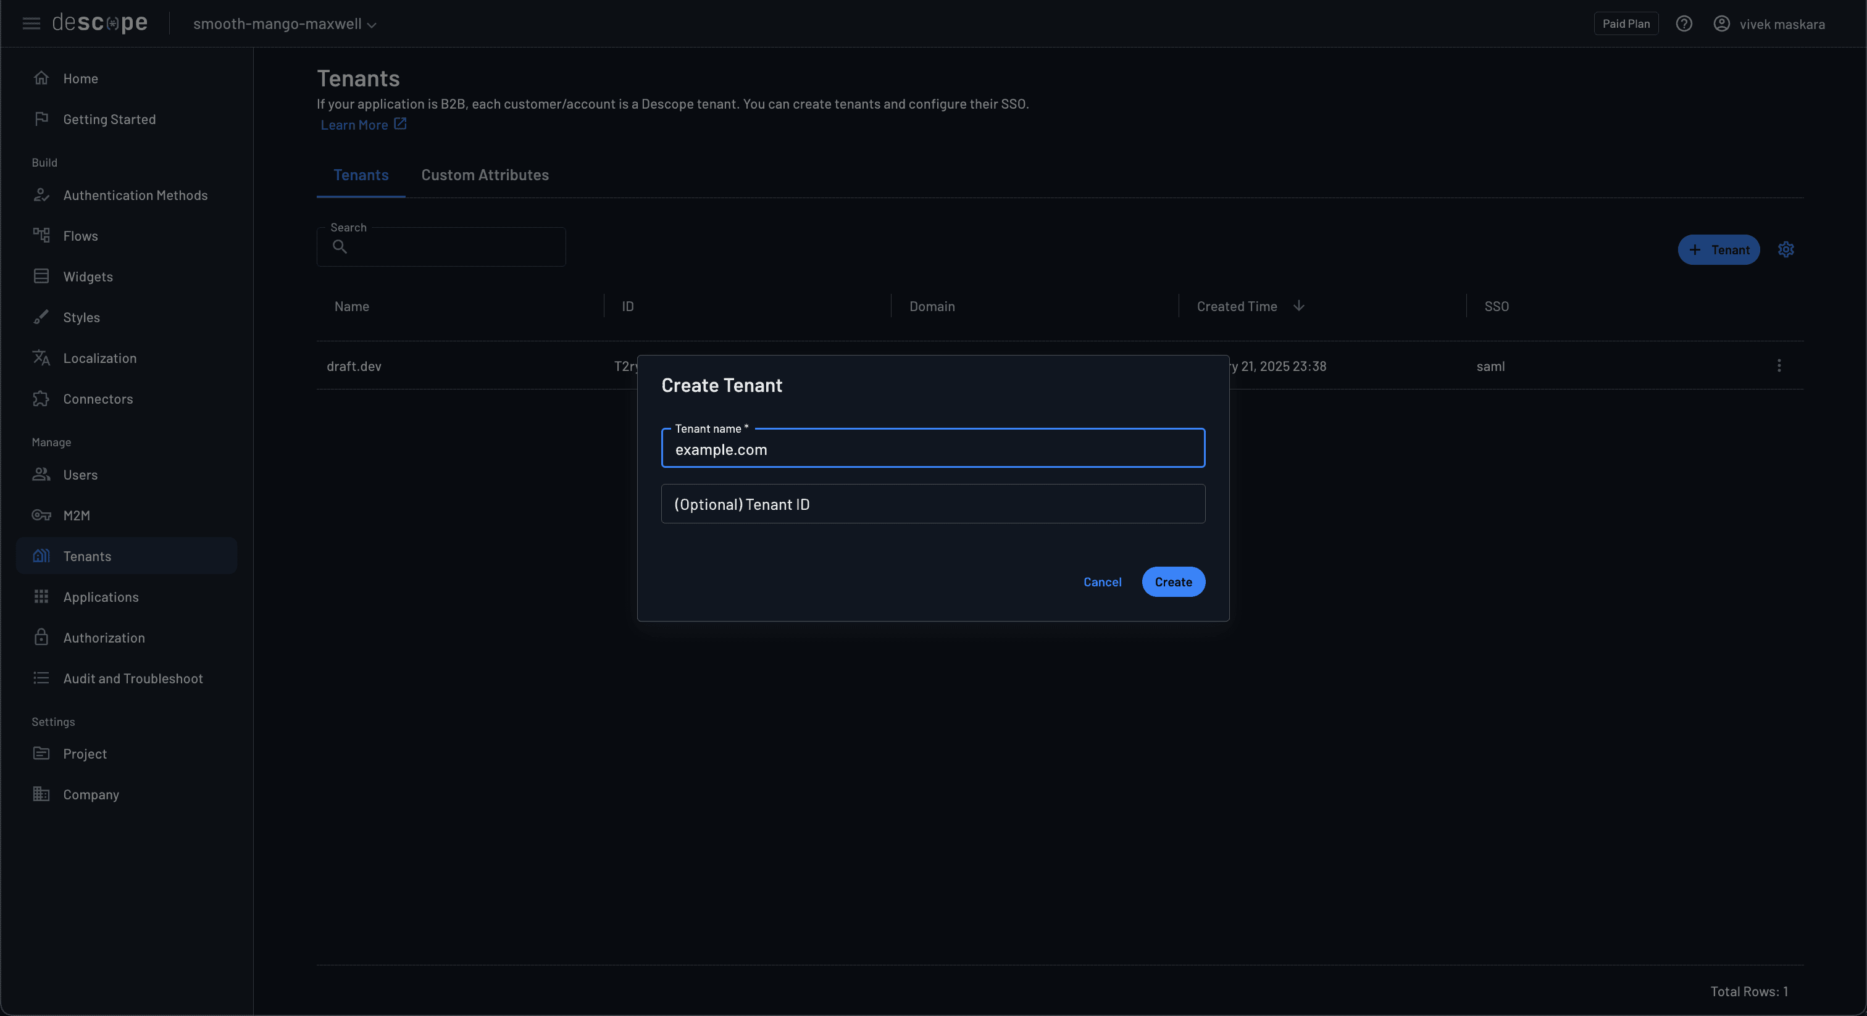The width and height of the screenshot is (1867, 1016).
Task: Sort by Created Time arrow
Action: point(1299,306)
